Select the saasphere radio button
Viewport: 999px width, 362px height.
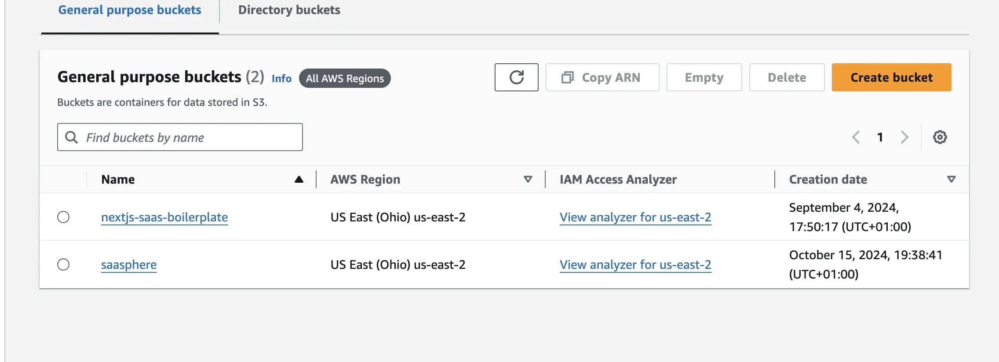coord(63,264)
